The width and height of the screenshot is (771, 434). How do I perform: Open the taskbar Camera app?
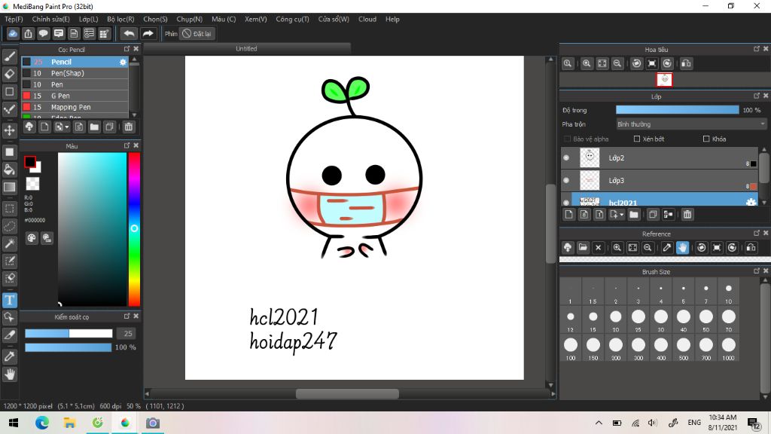point(152,423)
